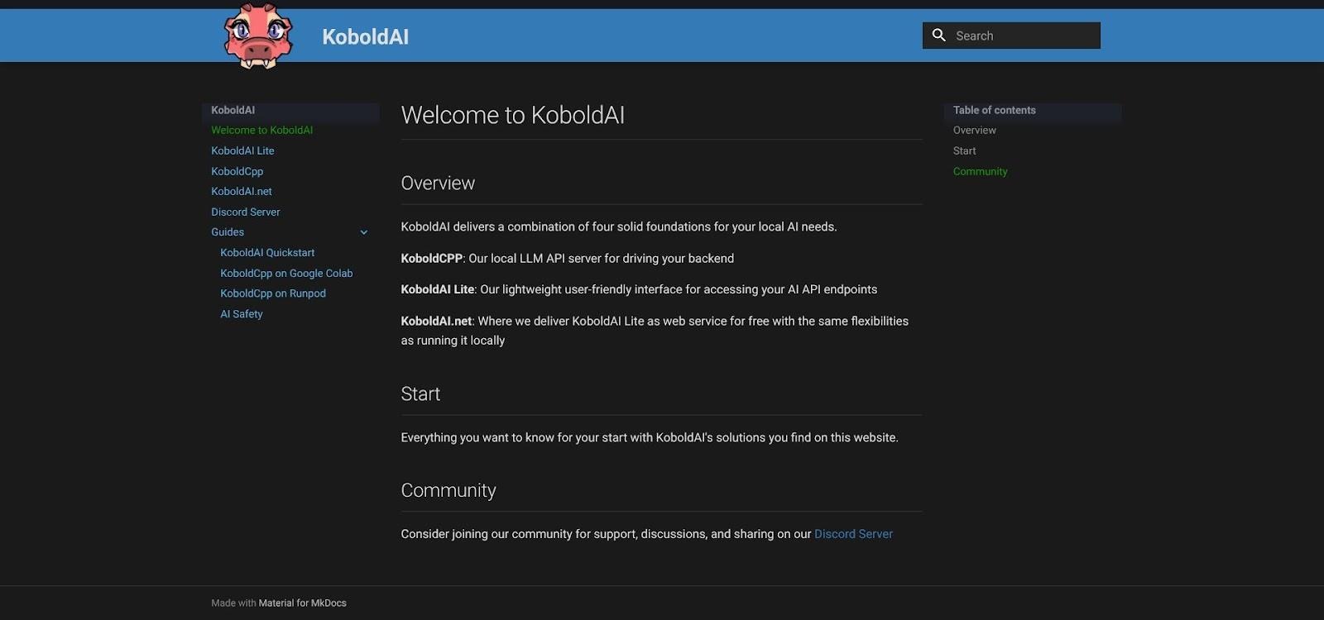Click the KoboldAI header title
Image resolution: width=1324 pixels, height=620 pixels.
point(365,36)
